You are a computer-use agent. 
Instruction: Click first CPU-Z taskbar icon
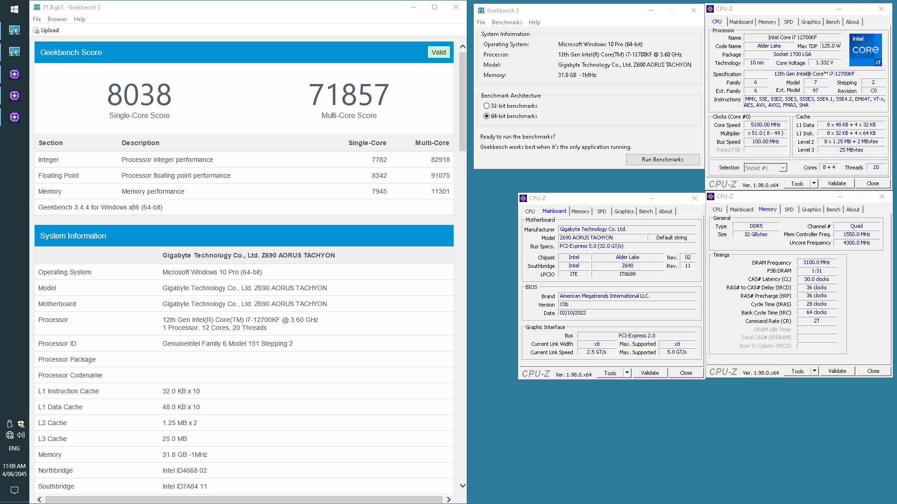(14, 74)
